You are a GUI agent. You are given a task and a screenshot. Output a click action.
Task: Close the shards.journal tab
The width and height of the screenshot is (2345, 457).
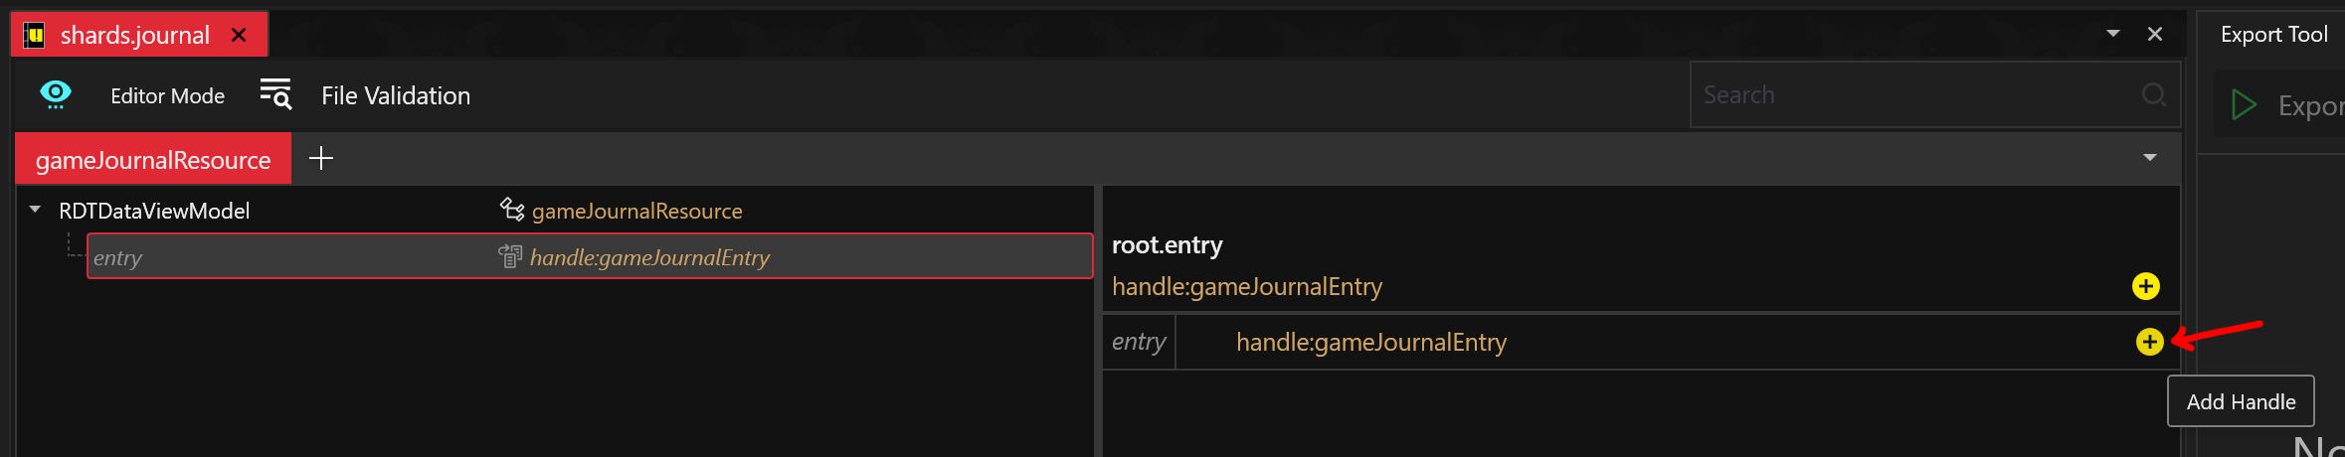pyautogui.click(x=239, y=36)
